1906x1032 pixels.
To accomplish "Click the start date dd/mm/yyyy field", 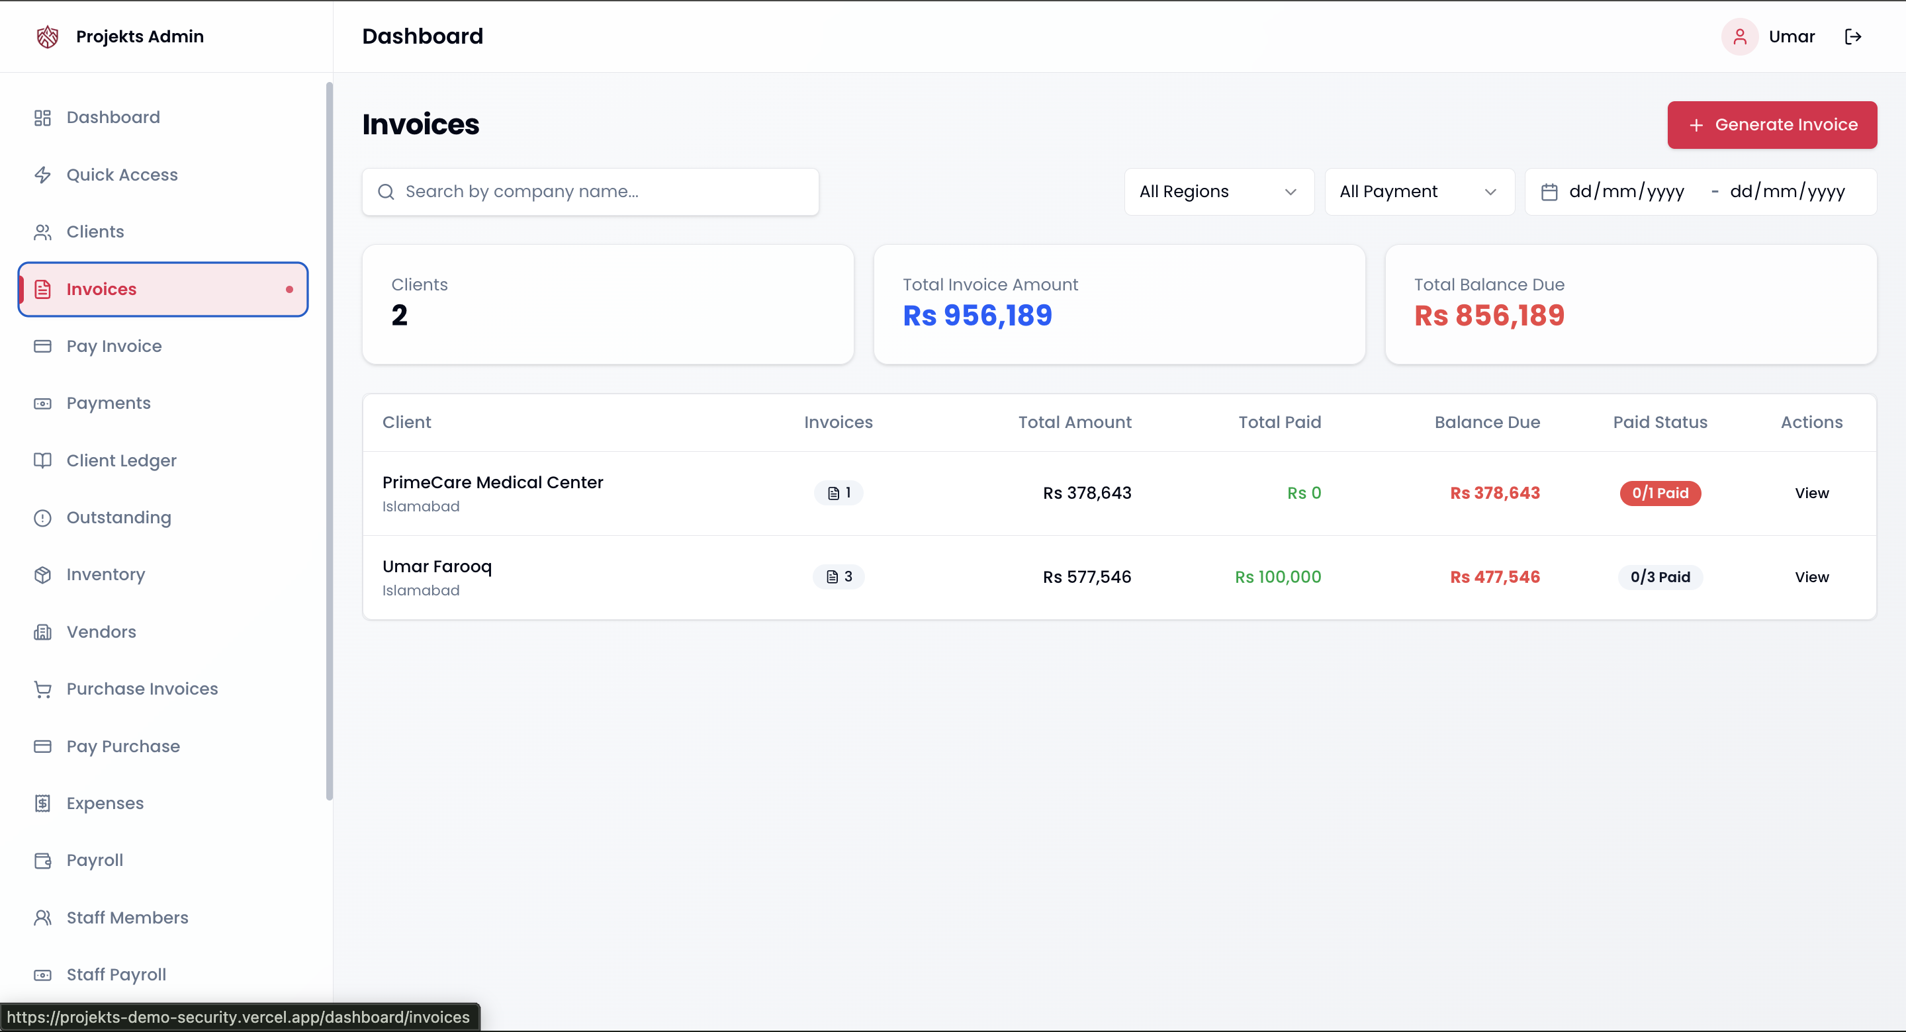I will [x=1626, y=192].
